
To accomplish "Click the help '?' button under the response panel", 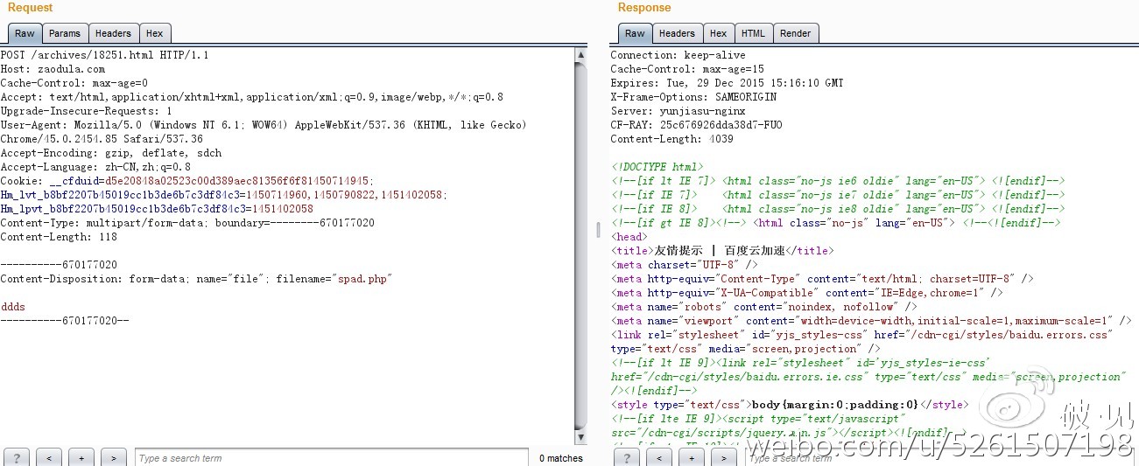I will 628,458.
